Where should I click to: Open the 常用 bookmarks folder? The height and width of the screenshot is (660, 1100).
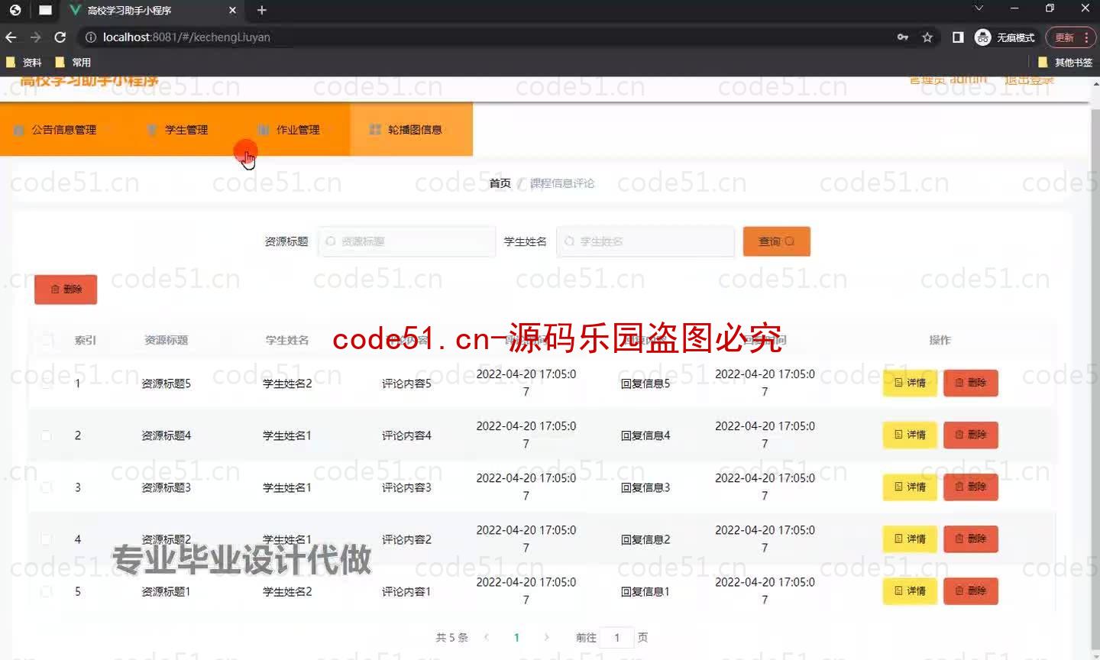(73, 62)
